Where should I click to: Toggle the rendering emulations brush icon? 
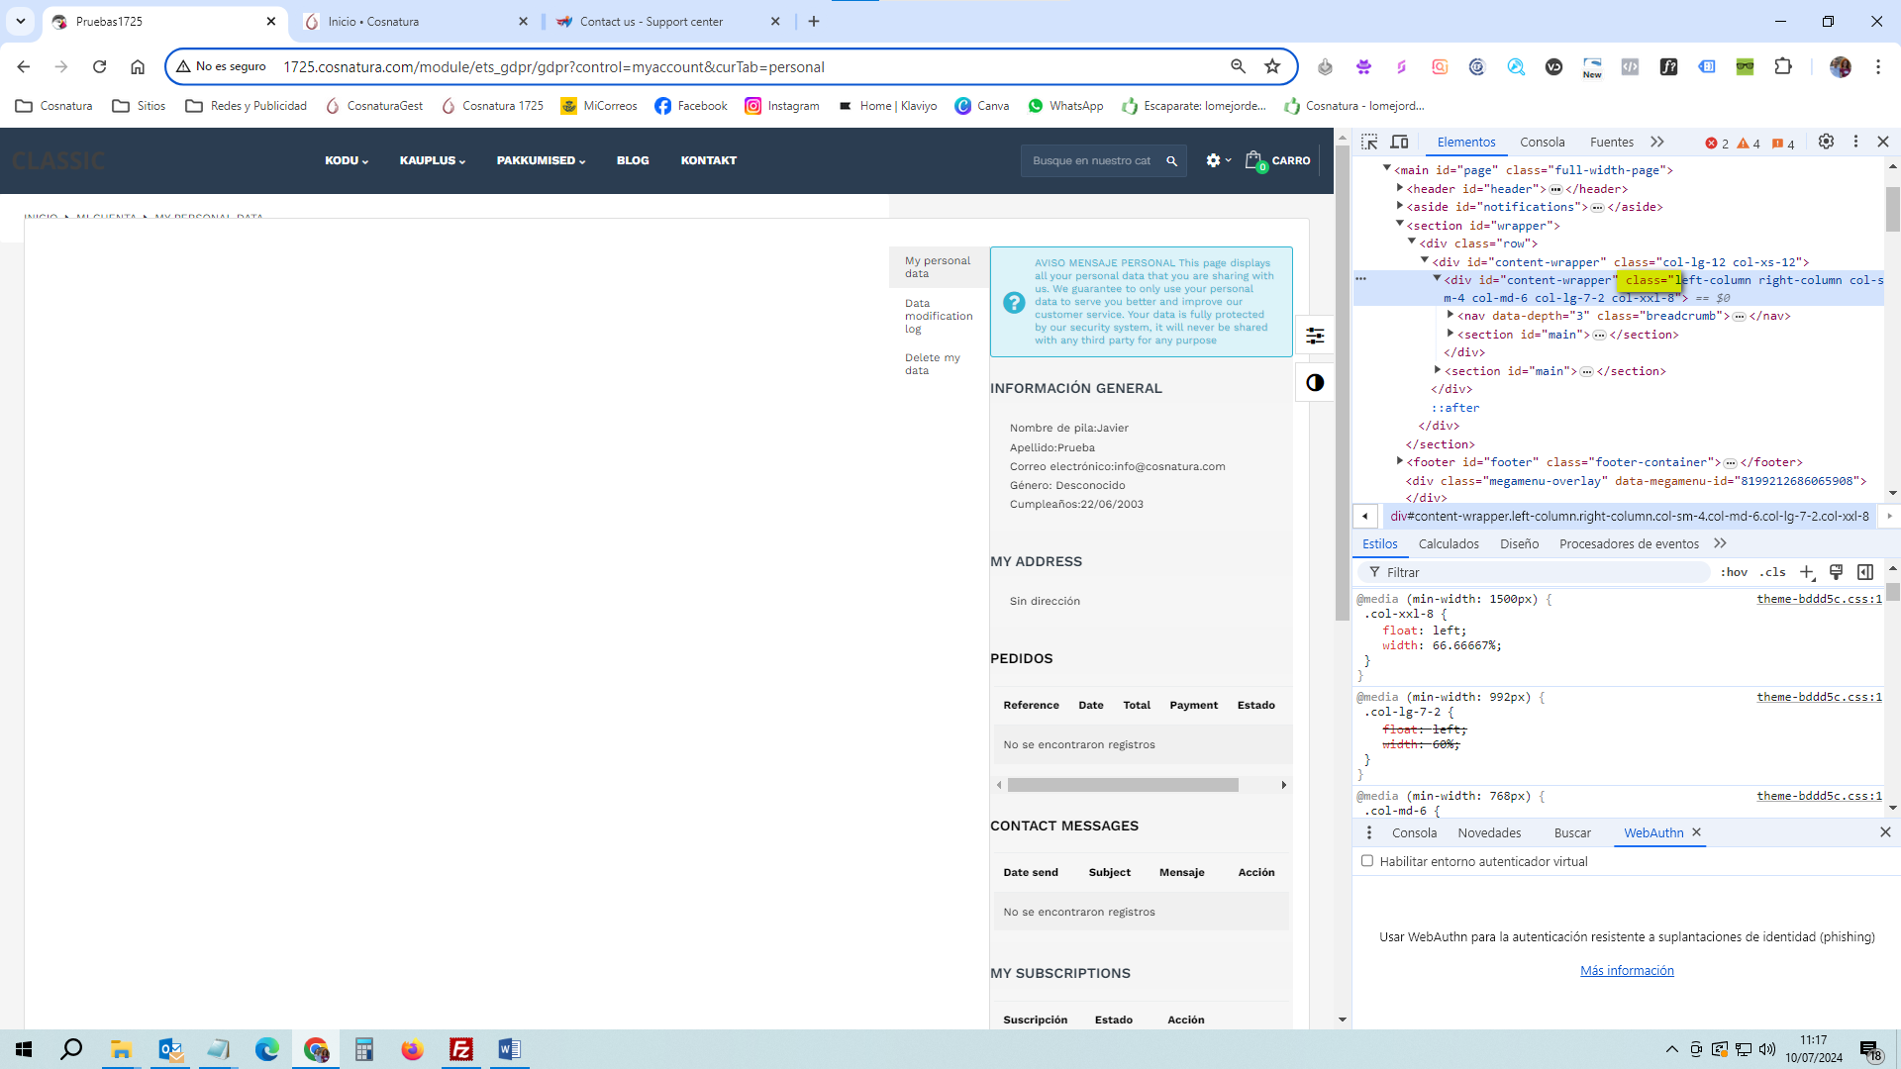1836,572
